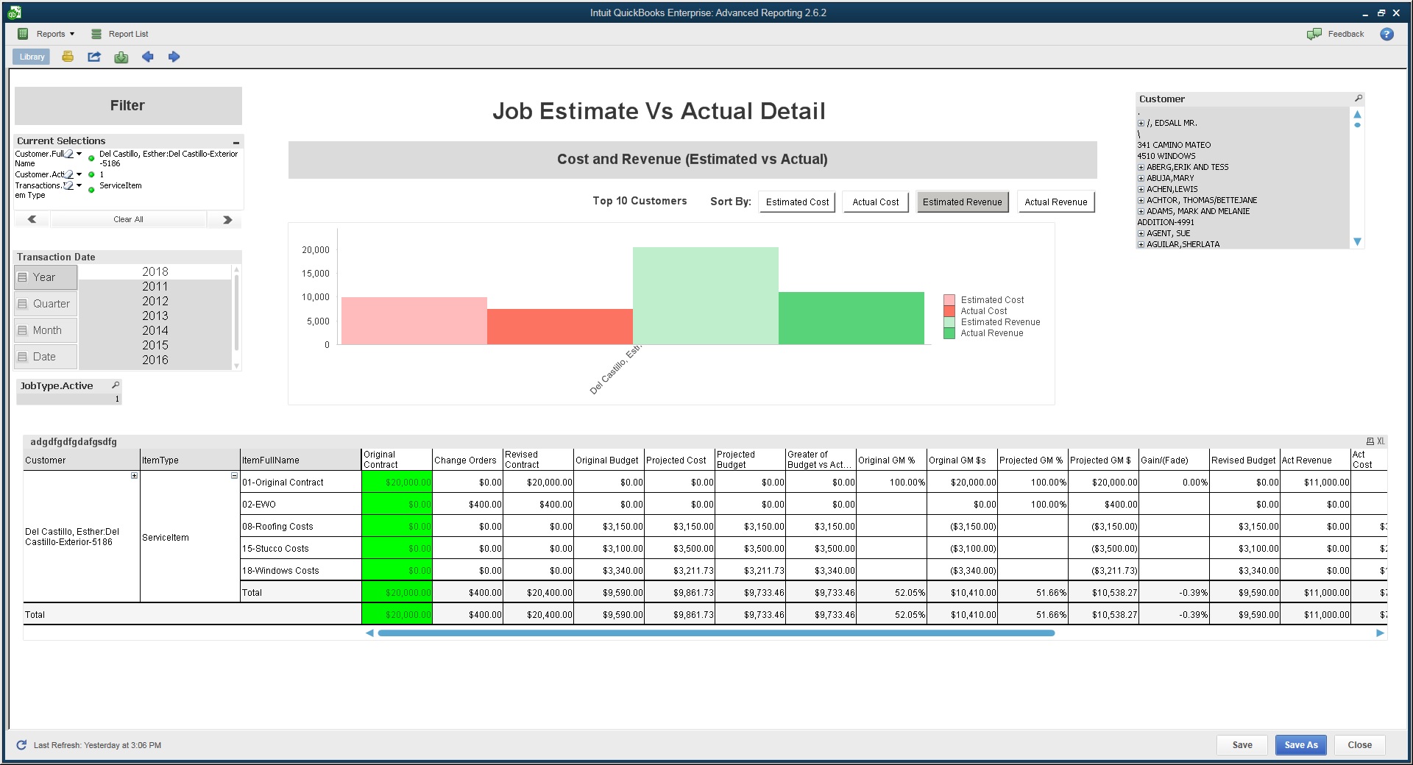
Task: Select year 2018 in Transaction Date
Action: click(155, 271)
